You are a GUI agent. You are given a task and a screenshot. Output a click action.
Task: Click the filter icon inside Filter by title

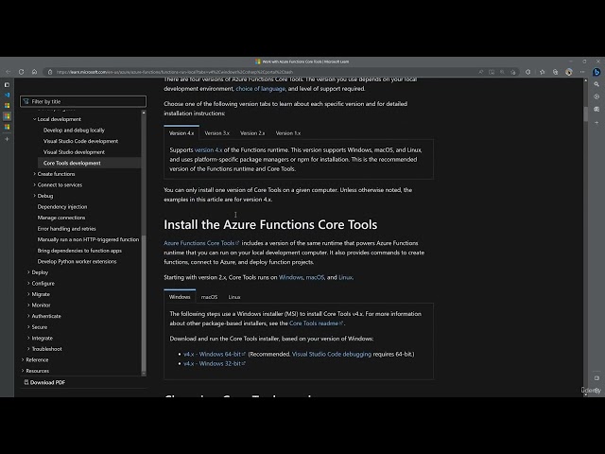[26, 101]
